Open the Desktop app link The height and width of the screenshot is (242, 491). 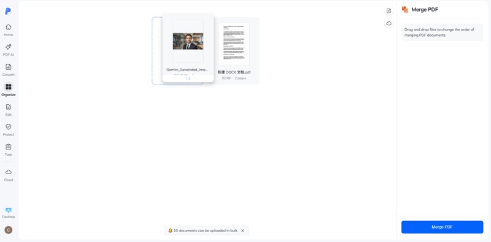[x=9, y=213]
